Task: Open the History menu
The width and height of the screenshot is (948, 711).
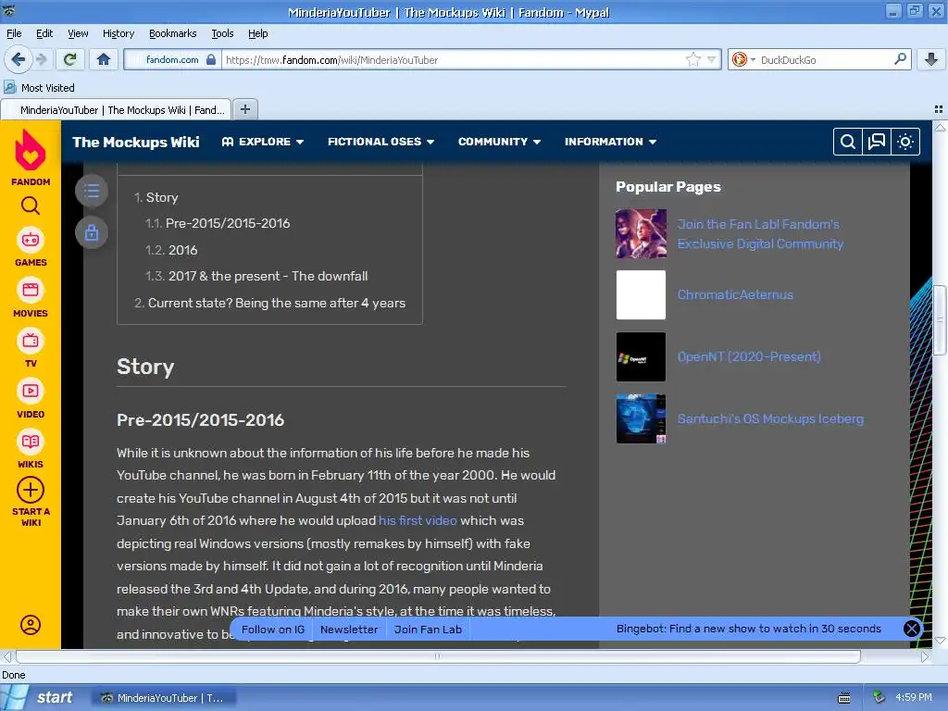Action: pyautogui.click(x=118, y=33)
